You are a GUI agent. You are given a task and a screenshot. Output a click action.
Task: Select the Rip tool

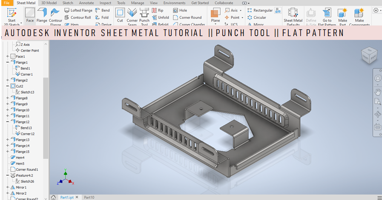tap(158, 10)
